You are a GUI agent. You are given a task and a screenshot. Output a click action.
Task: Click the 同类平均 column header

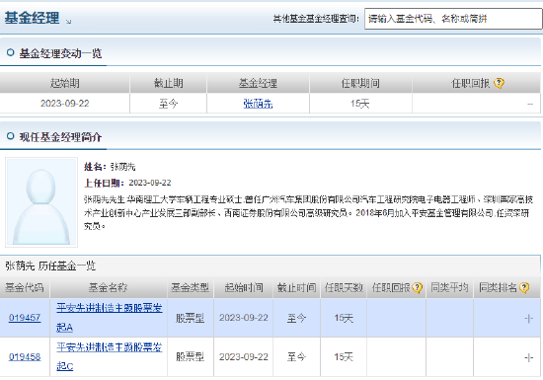[449, 287]
